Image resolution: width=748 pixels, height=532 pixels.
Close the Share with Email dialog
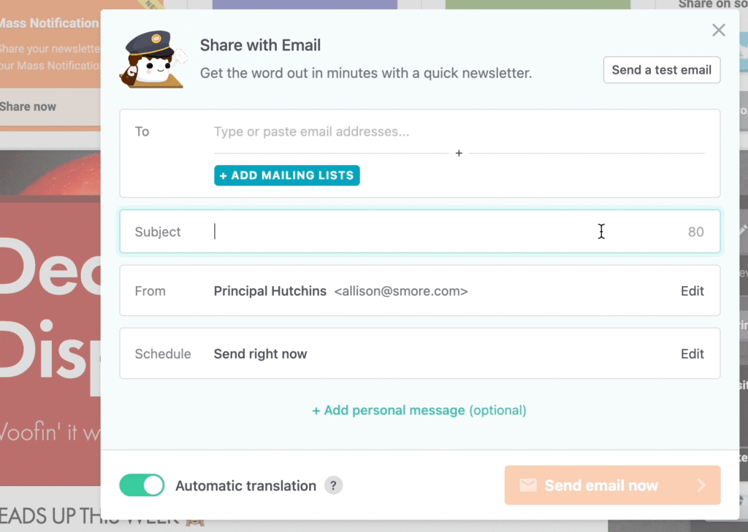(719, 30)
